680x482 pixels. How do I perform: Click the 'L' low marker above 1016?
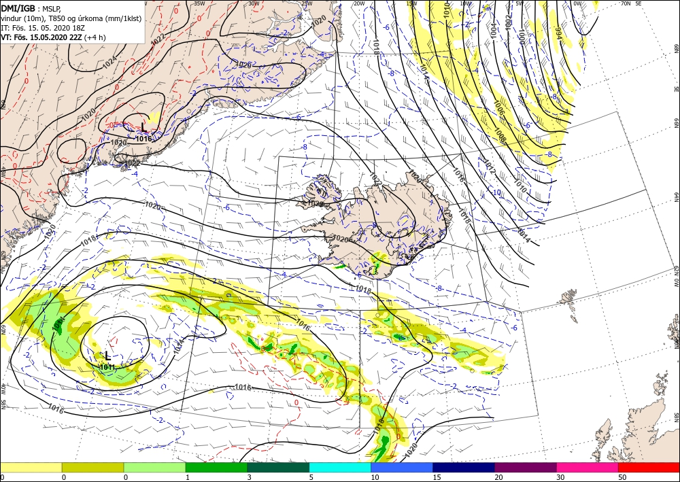point(143,127)
